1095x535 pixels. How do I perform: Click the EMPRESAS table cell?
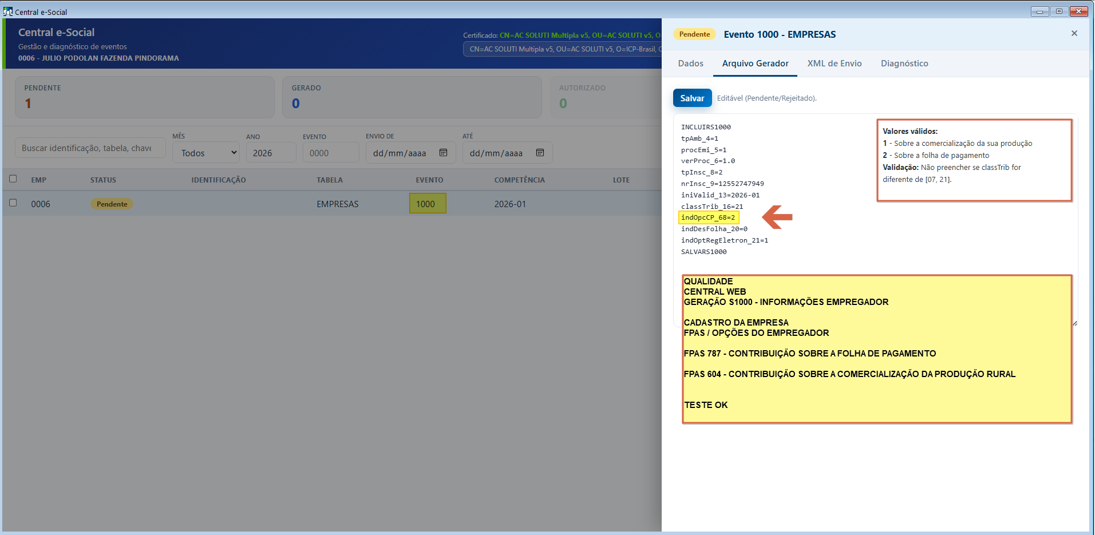[x=337, y=204]
